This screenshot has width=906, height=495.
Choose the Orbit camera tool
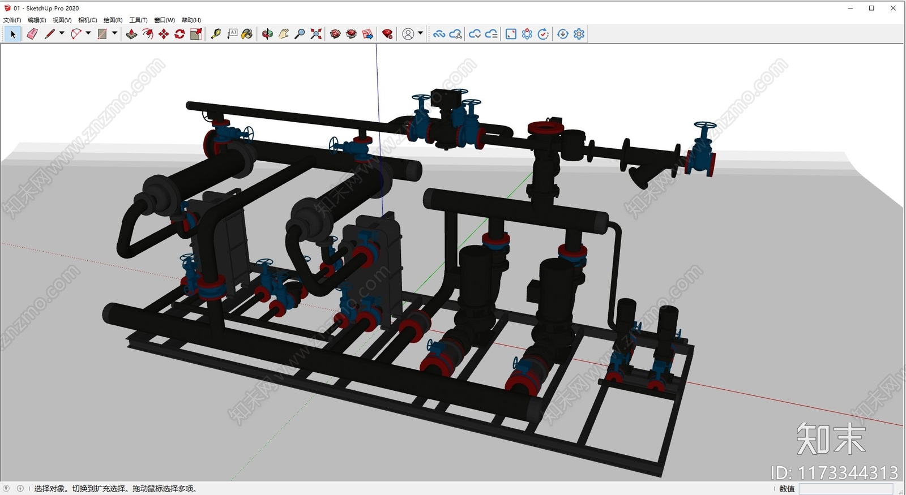point(267,35)
